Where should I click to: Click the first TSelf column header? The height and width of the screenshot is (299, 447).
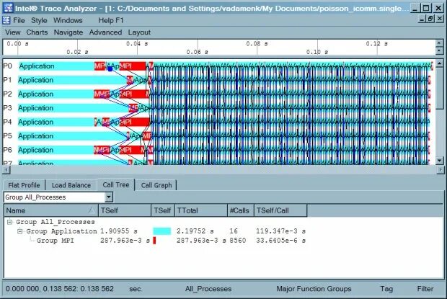click(x=125, y=210)
